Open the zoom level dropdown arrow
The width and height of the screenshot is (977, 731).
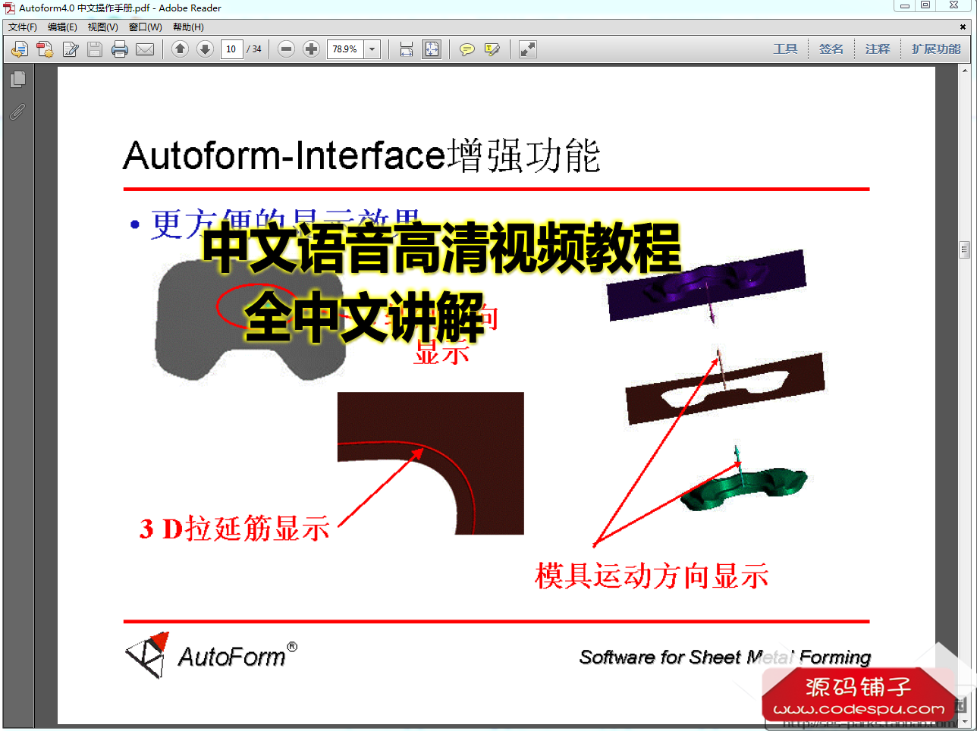tap(372, 49)
